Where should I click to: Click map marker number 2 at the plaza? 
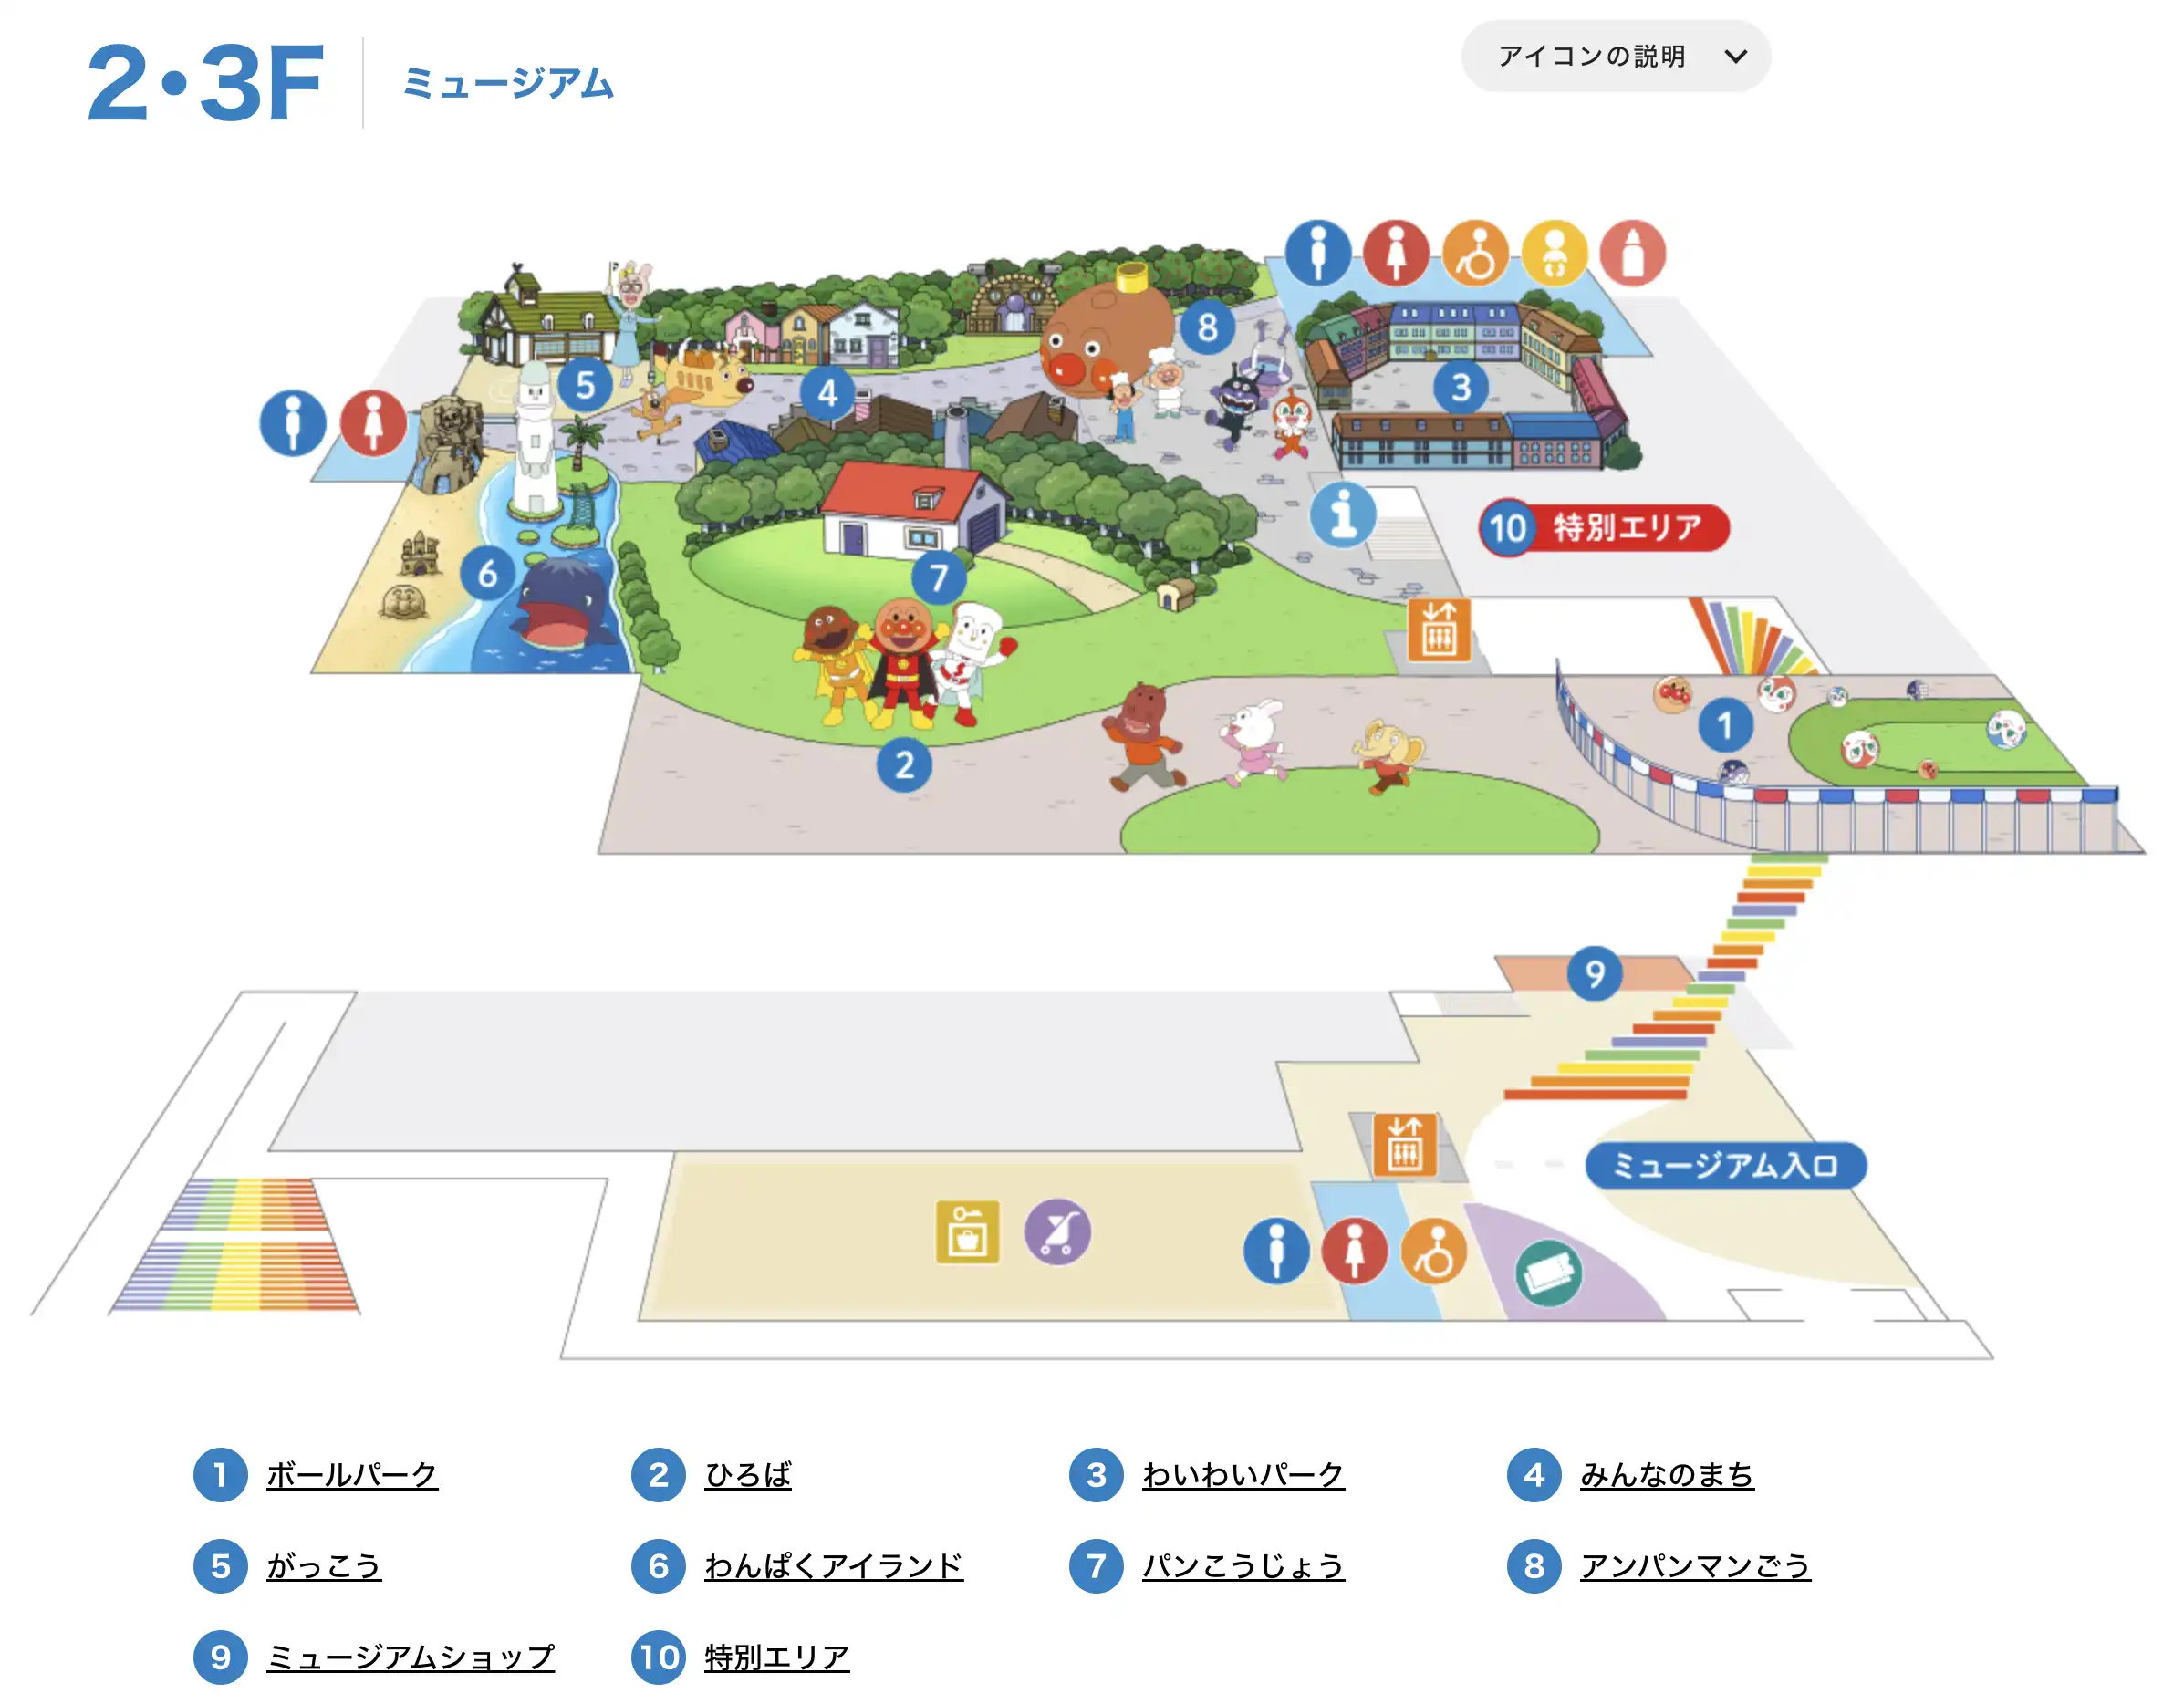click(x=904, y=765)
